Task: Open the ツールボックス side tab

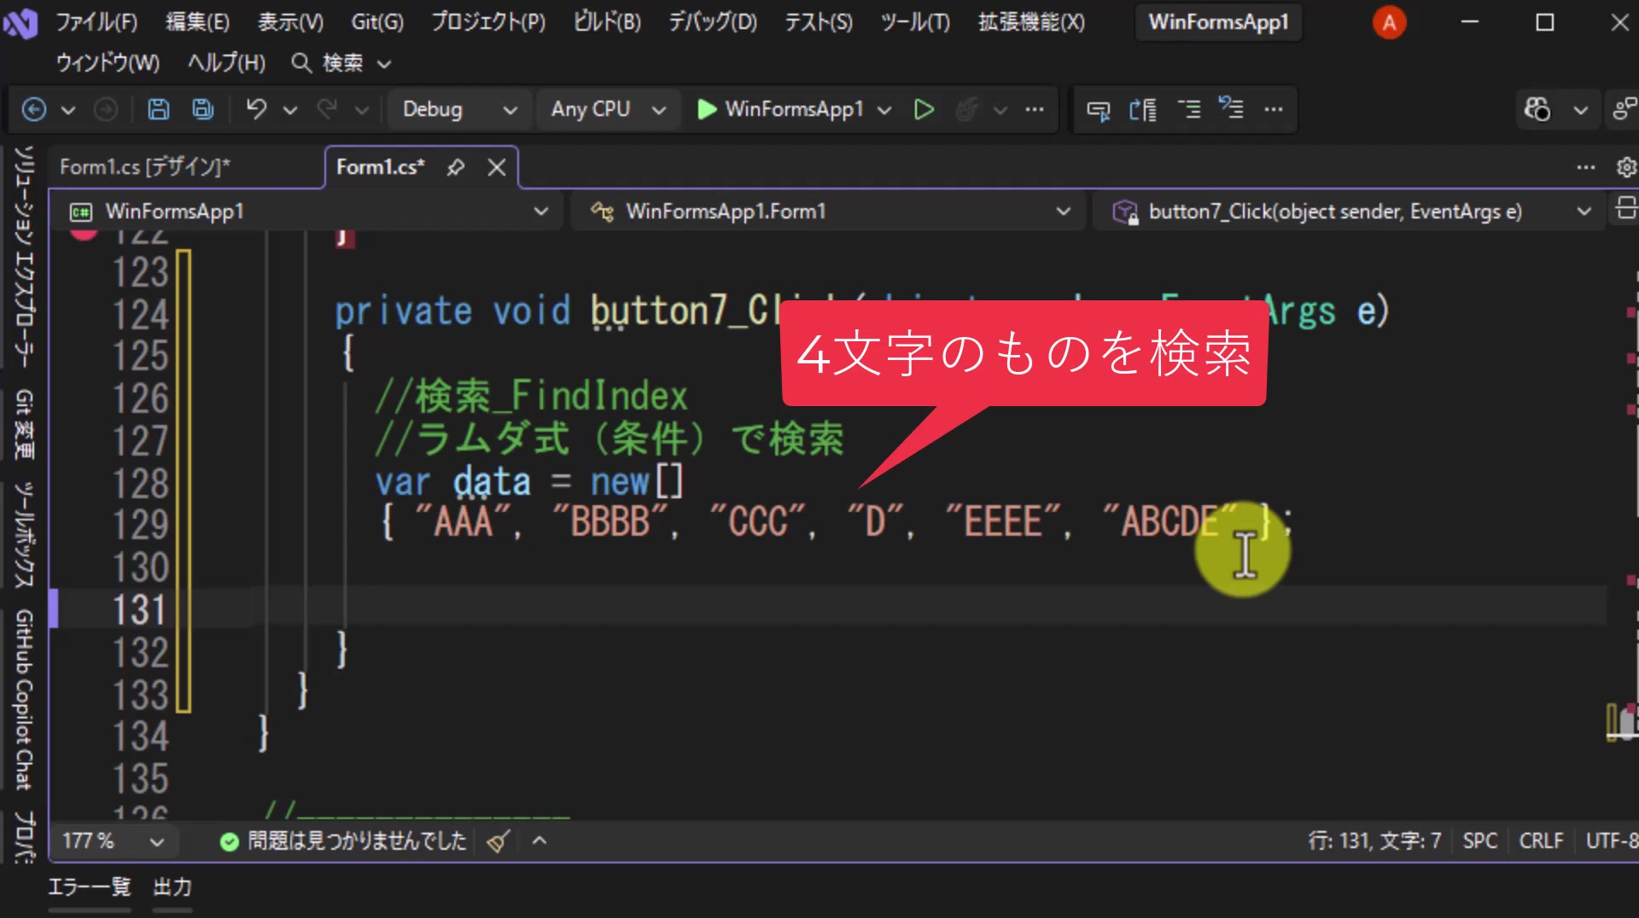Action: pyautogui.click(x=25, y=535)
